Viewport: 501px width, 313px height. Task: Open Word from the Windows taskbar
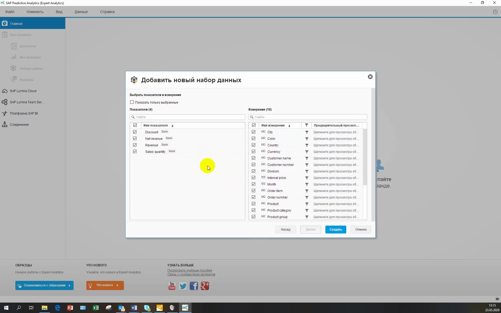click(x=134, y=308)
